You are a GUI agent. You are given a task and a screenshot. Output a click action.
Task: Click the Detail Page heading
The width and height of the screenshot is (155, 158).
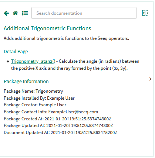tap(16, 52)
